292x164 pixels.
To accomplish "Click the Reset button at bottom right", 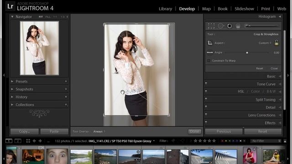I will pyautogui.click(x=263, y=132).
